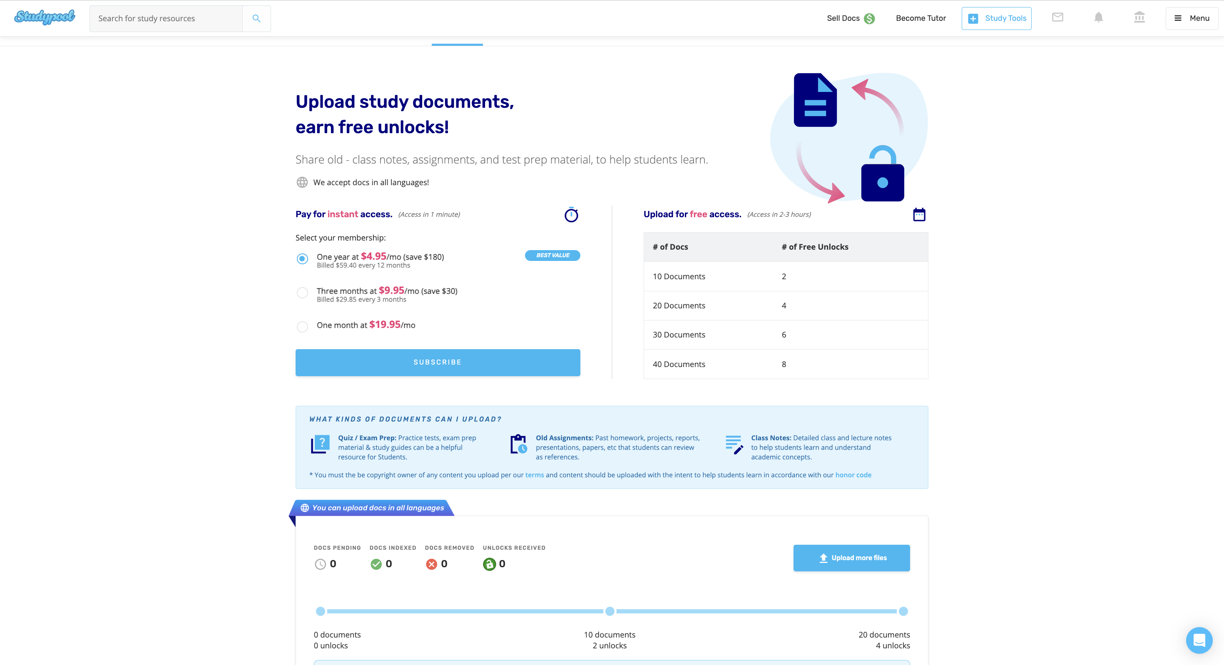This screenshot has height=665, width=1224.
Task: Click the Studypool logo icon
Action: pos(44,17)
